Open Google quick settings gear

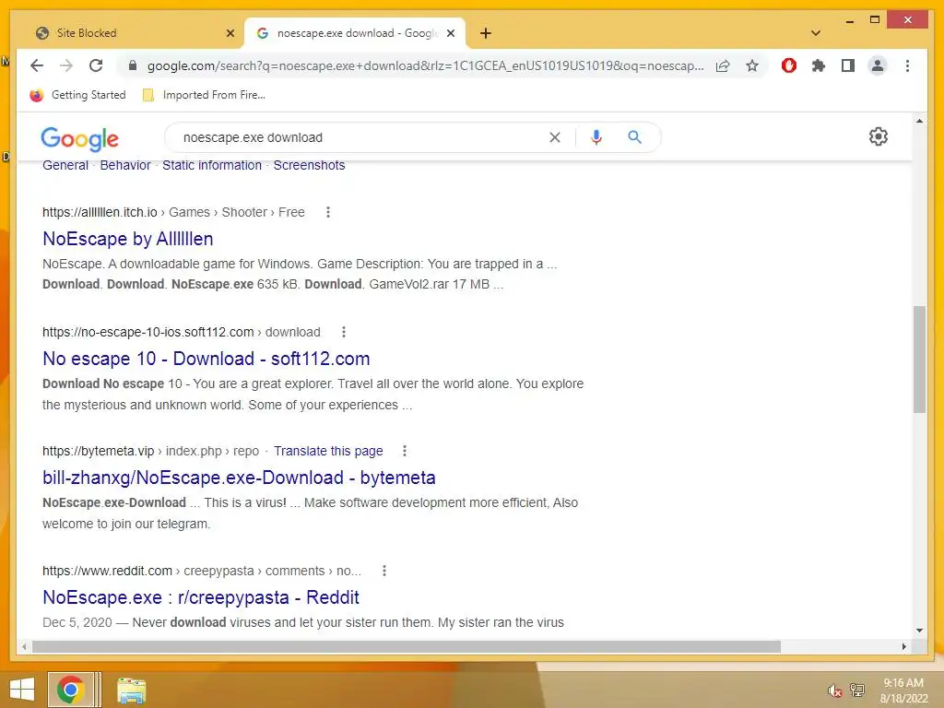879,136
